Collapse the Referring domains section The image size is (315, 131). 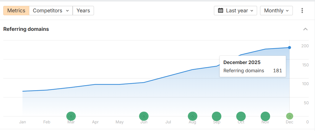pos(306,29)
